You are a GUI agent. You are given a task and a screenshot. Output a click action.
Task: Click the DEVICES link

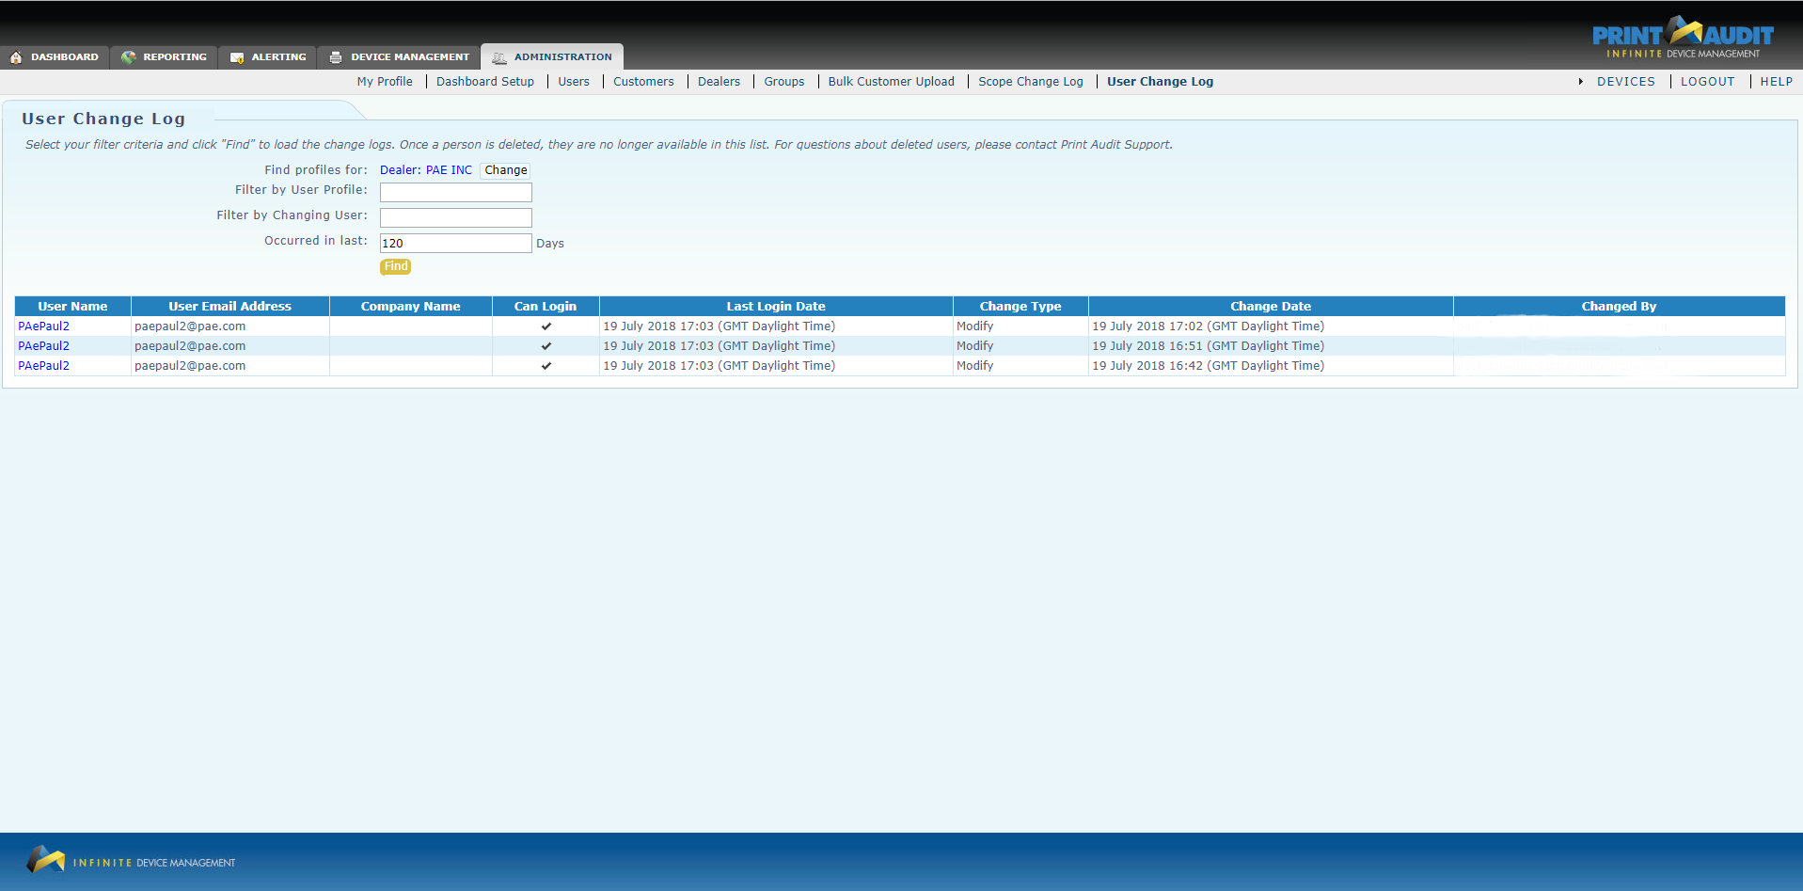1626,82
